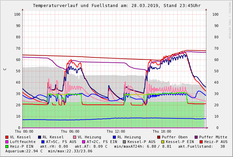Click the 'AT>5C, FS AUS' legend label
Image resolution: width=233 pixels, height=157 pixels.
pos(61,142)
